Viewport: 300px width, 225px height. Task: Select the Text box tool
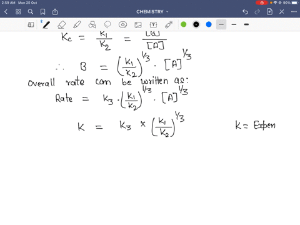(x=153, y=25)
